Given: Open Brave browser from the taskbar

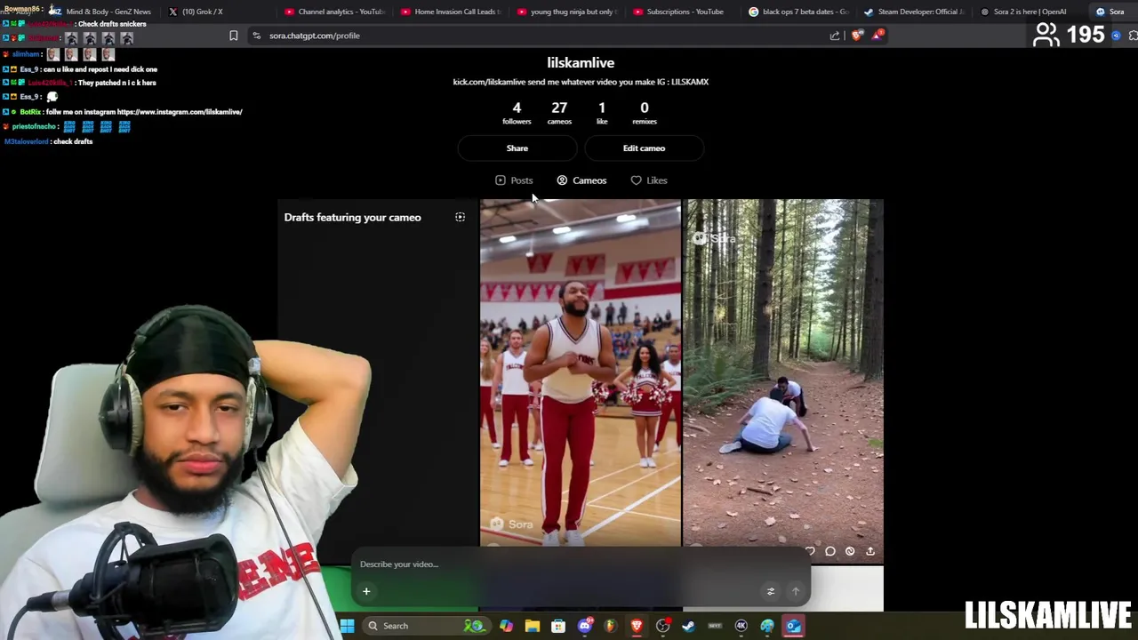Looking at the screenshot, I should click(x=637, y=626).
